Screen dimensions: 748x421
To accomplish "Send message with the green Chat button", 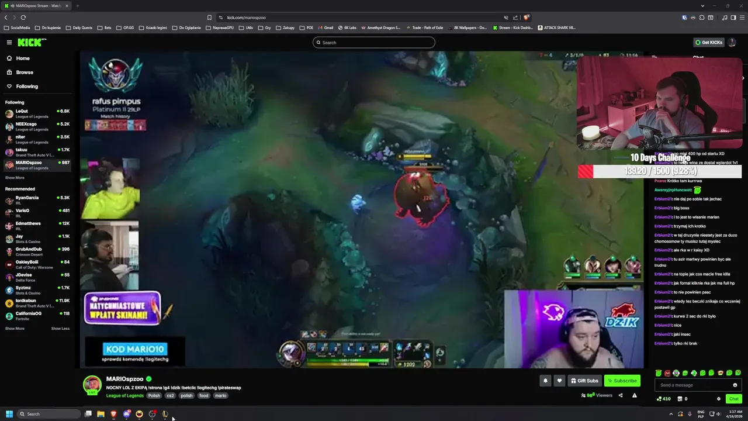I will click(x=733, y=399).
